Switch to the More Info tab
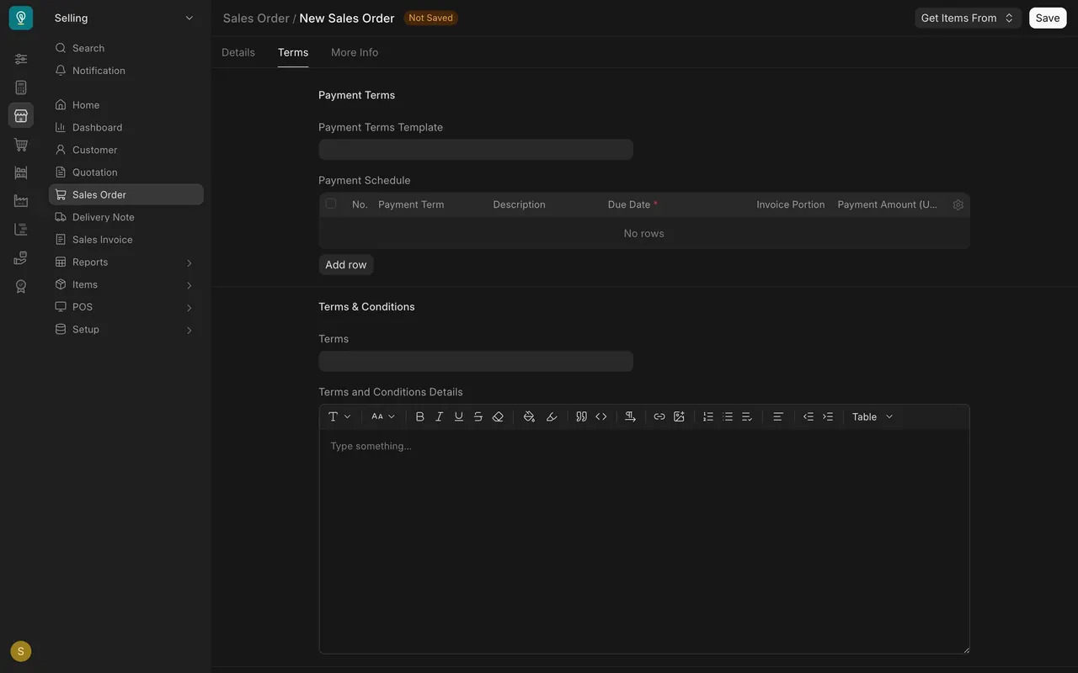1078x673 pixels. click(355, 52)
